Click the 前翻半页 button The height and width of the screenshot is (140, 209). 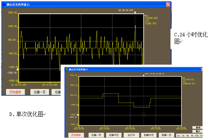coord(149,135)
